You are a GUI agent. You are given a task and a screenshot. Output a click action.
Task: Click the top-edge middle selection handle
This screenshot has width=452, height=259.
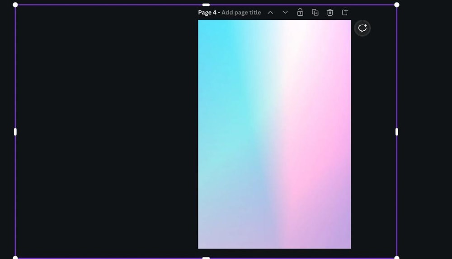[206, 5]
